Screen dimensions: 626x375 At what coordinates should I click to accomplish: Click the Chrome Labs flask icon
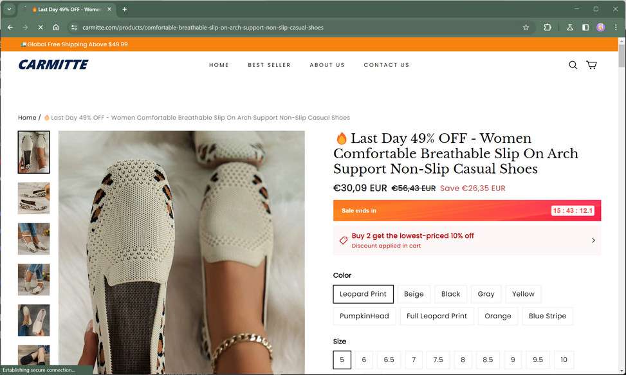(568, 28)
